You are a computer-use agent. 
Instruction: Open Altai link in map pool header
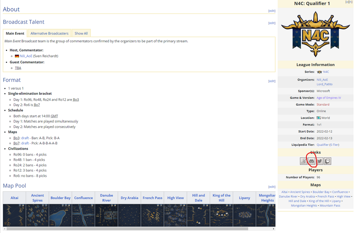pos(14,198)
